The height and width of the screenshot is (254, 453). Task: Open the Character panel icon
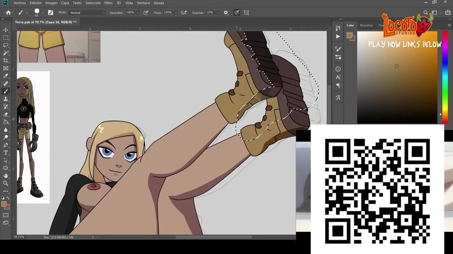coord(338,77)
